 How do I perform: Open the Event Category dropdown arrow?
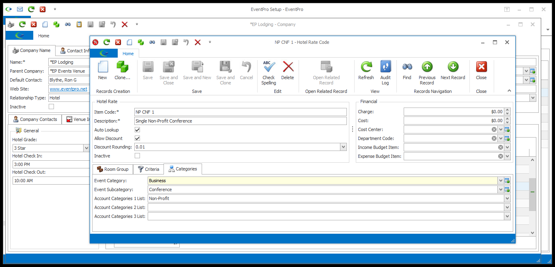click(501, 181)
